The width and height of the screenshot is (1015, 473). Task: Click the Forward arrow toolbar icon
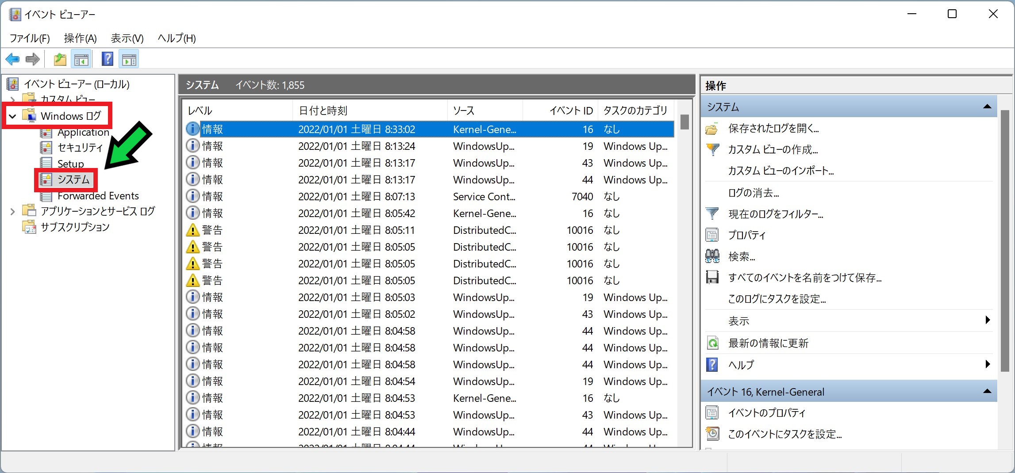pyautogui.click(x=33, y=59)
